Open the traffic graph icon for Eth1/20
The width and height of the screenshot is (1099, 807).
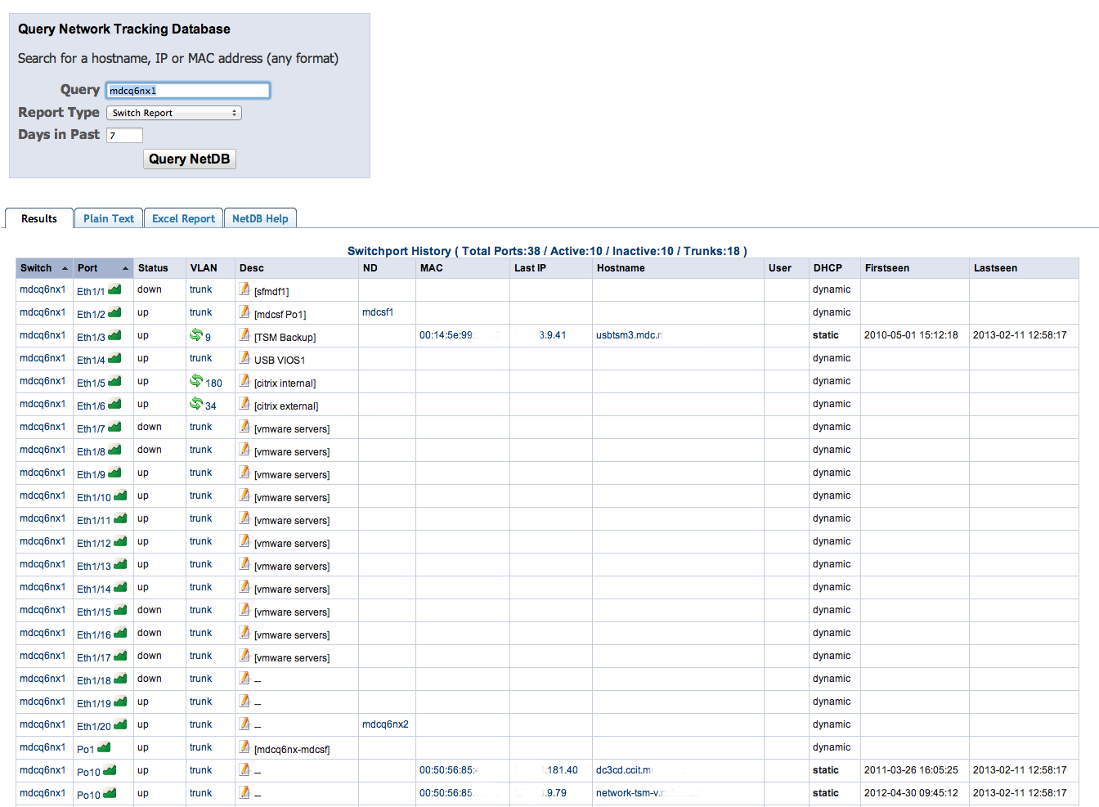coord(120,724)
